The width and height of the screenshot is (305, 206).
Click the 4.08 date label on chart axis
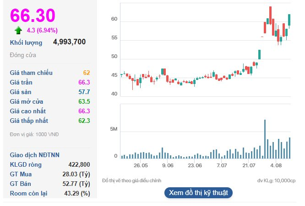(276, 166)
